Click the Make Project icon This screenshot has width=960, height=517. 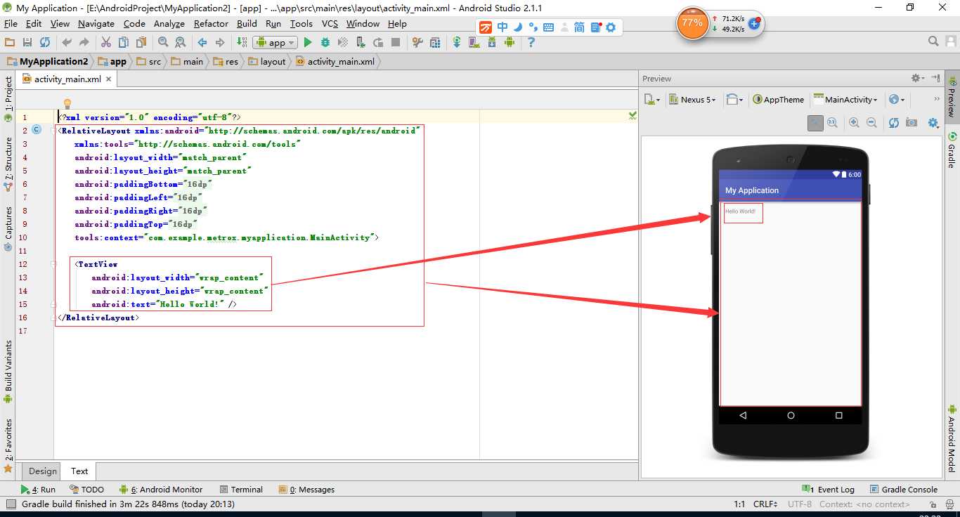click(x=242, y=43)
